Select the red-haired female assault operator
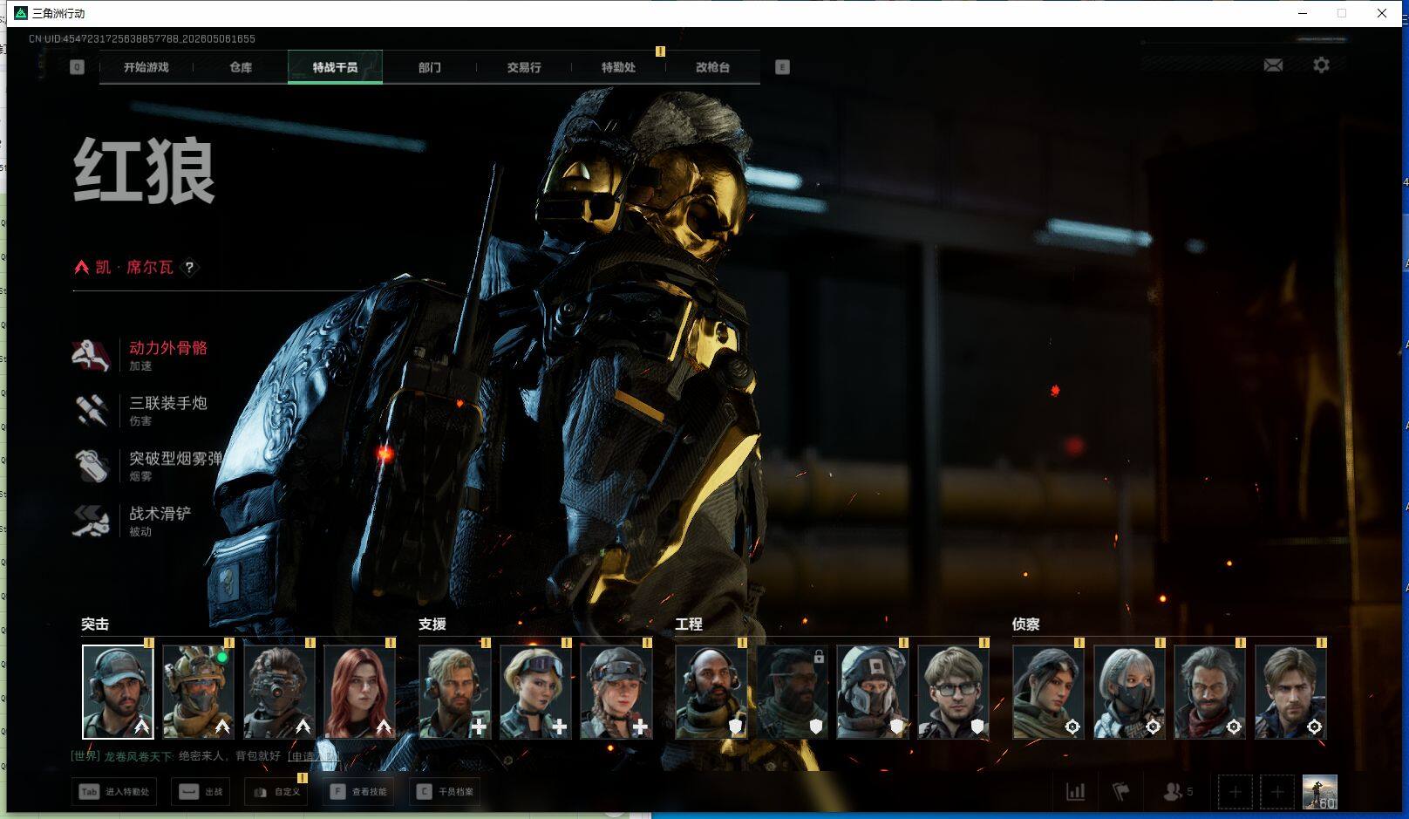Image resolution: width=1409 pixels, height=819 pixels. (359, 692)
